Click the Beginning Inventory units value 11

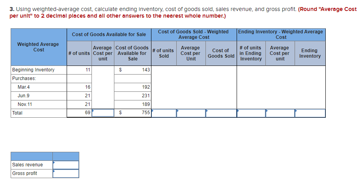88,70
